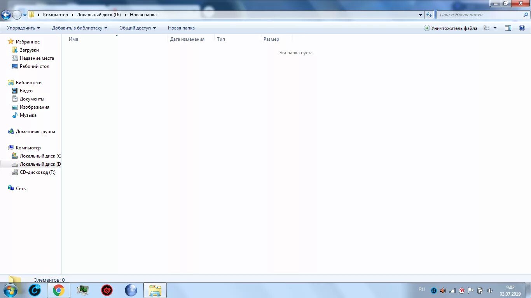The height and width of the screenshot is (298, 531).
Task: Click the Загрузки folder icon
Action: (15, 50)
